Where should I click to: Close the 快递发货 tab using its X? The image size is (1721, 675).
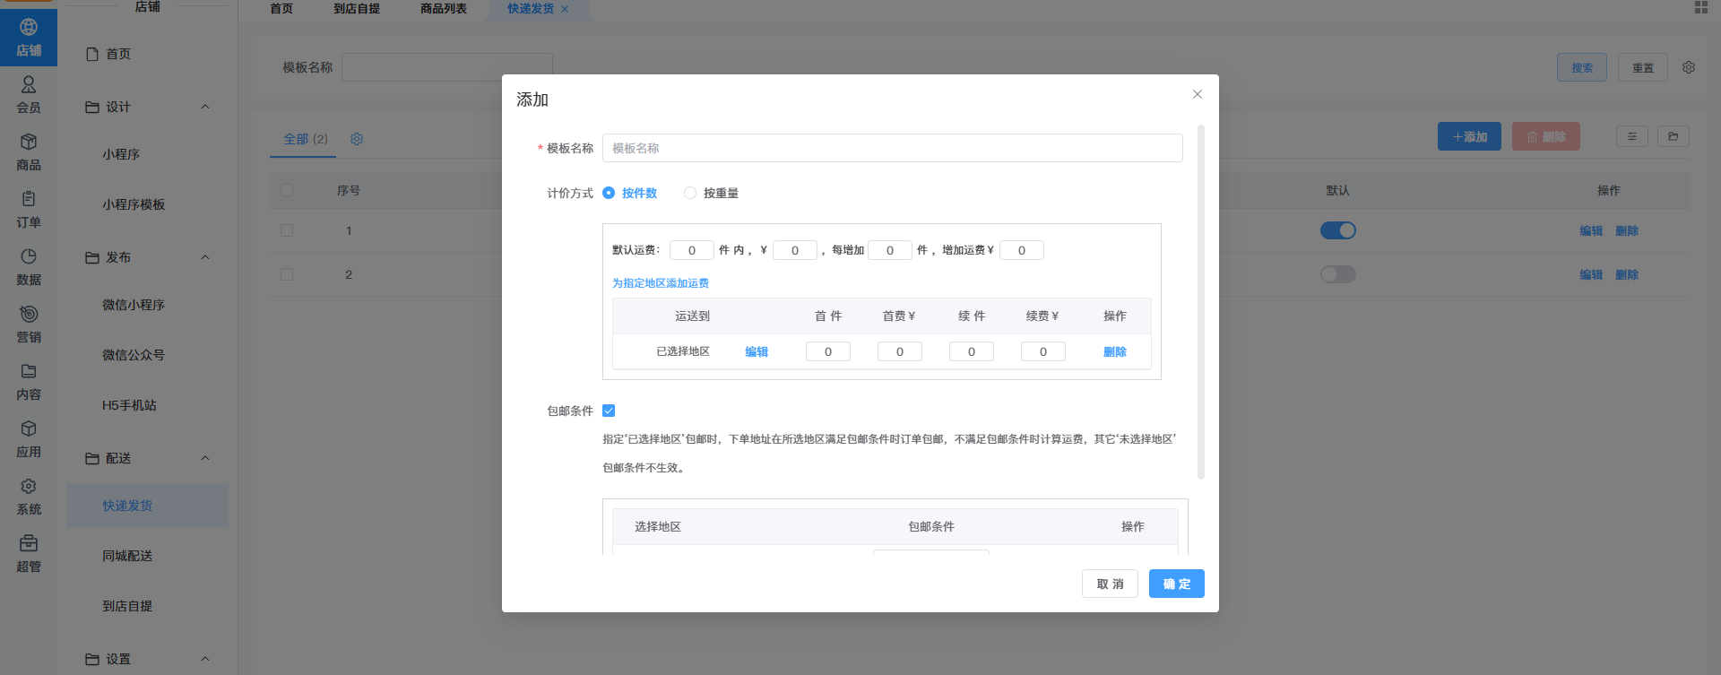pyautogui.click(x=565, y=9)
